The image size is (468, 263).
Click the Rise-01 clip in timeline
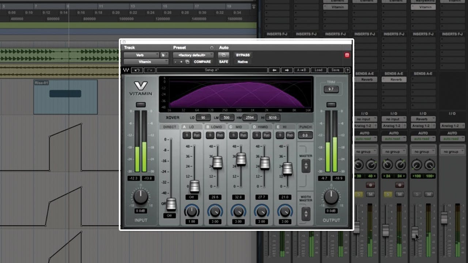point(65,97)
